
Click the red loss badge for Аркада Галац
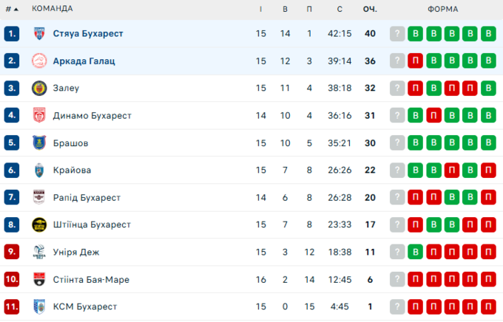click(x=416, y=61)
